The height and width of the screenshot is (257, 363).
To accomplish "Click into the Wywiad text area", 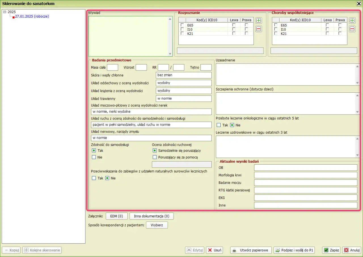I will point(130,36).
